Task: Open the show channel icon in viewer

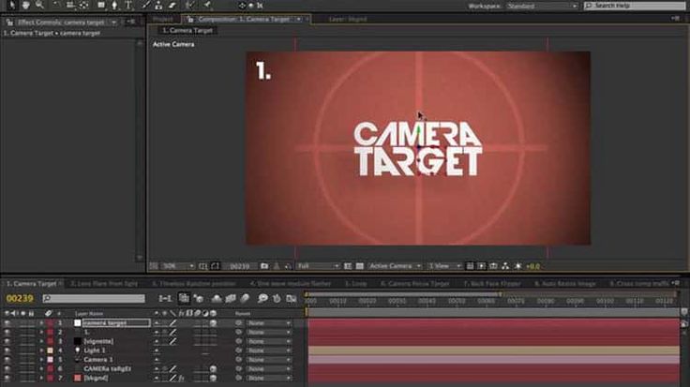Action: pos(288,266)
